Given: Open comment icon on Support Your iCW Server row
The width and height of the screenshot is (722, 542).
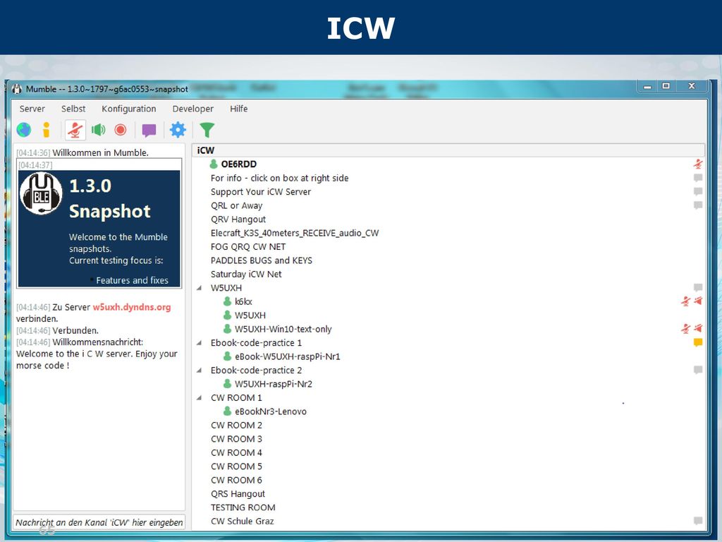Looking at the screenshot, I should click(698, 192).
